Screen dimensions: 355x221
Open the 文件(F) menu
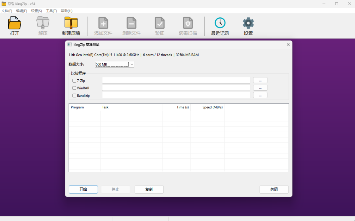click(7, 11)
